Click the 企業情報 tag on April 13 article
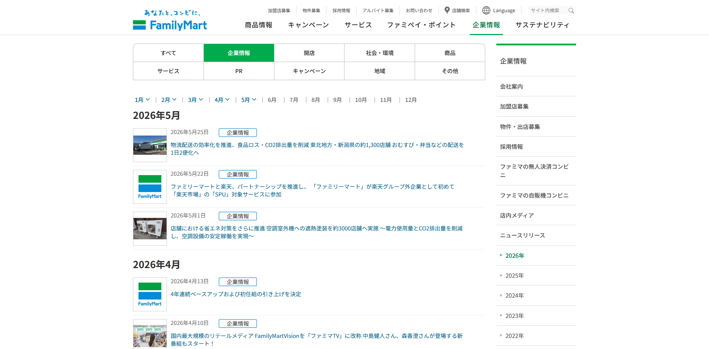Image resolution: width=709 pixels, height=349 pixels. click(238, 282)
